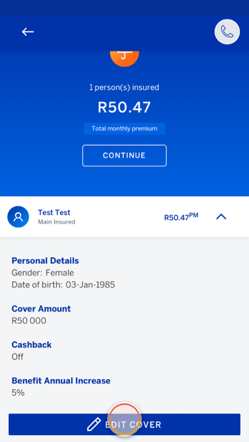Tap the Cashback Off value

17,357
